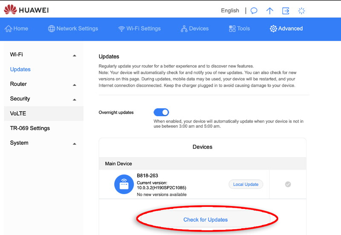Screen dimensions: 341x235
Task: Open the Network Settings tab
Action: click(x=73, y=29)
